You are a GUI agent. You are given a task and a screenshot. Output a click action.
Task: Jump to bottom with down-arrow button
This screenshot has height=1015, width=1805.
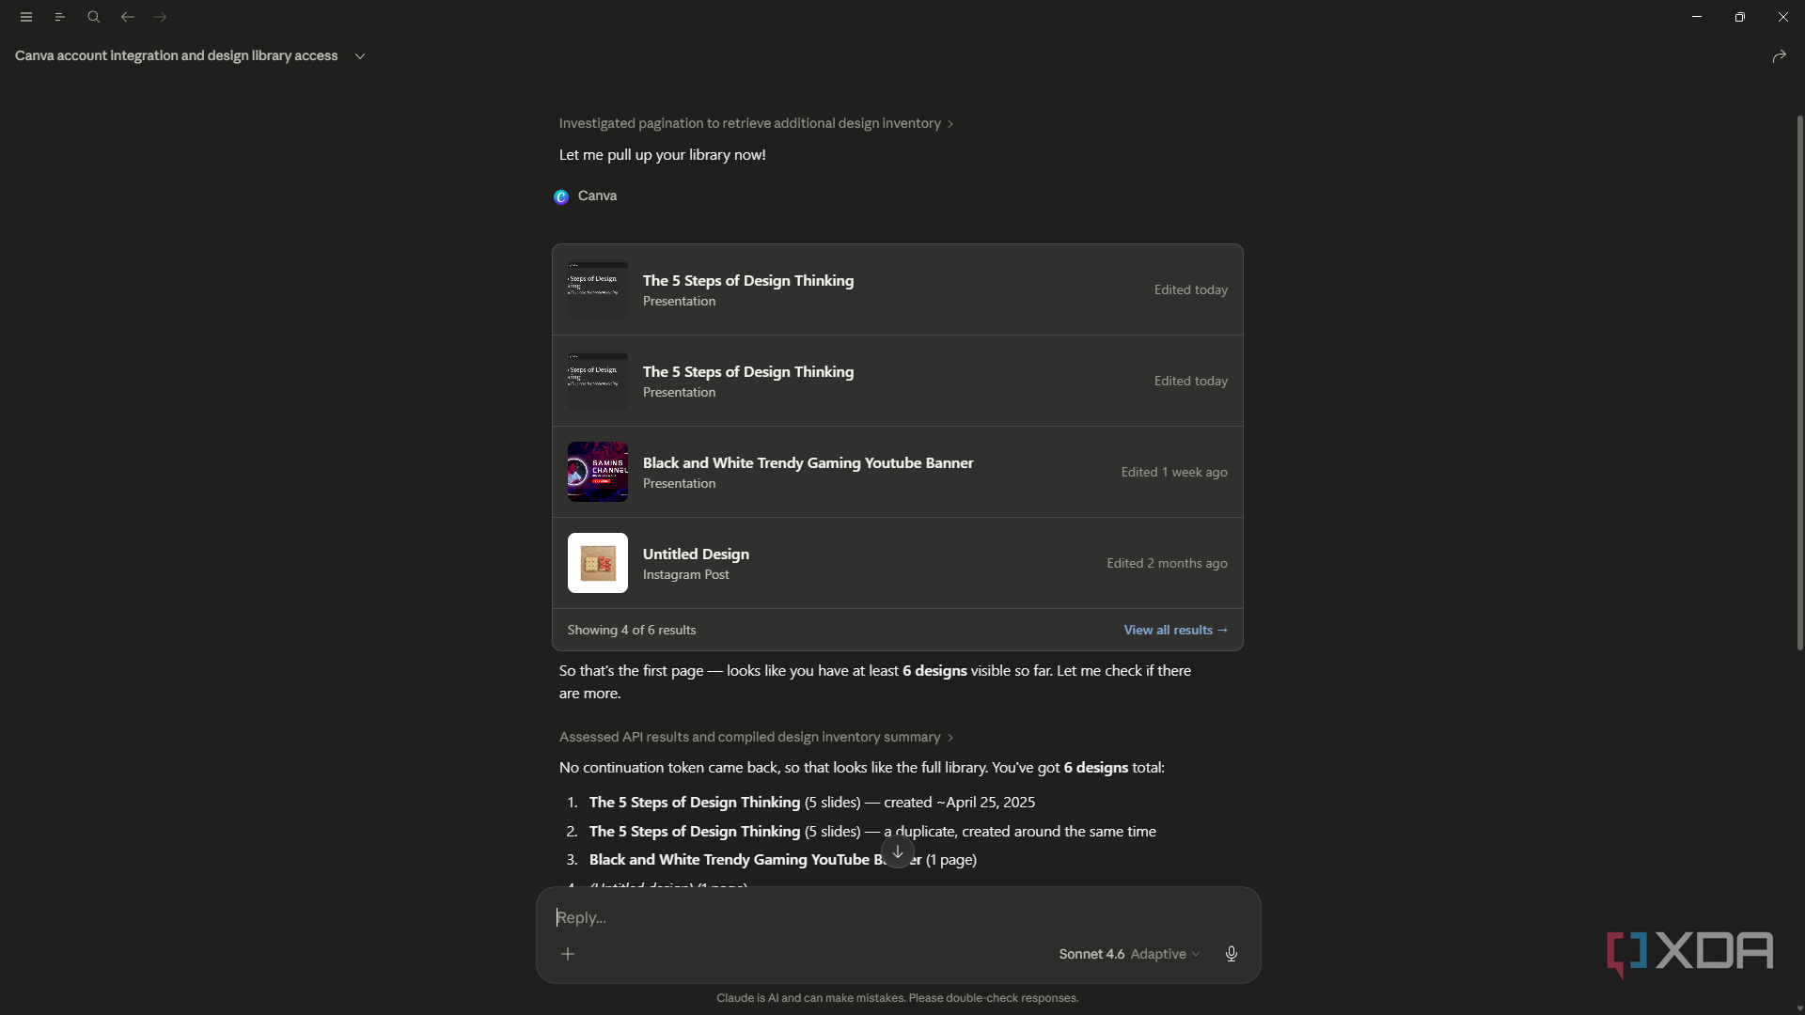point(898,852)
